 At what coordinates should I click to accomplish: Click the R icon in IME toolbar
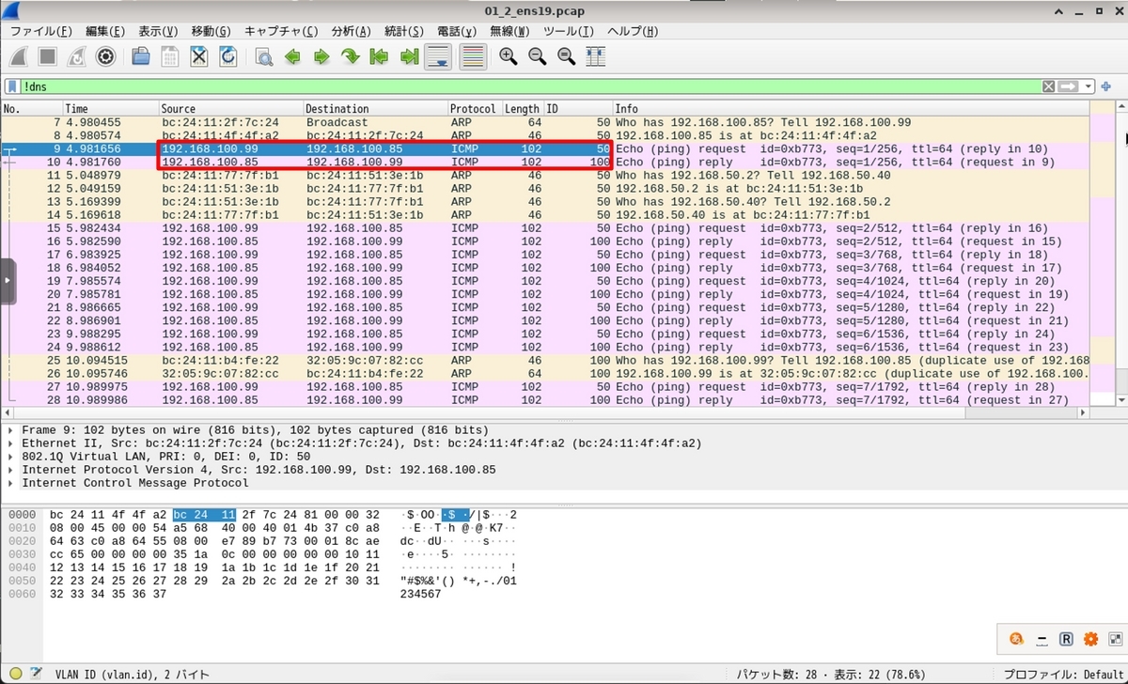coord(1066,639)
